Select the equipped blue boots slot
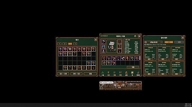Screen dimensions: 192x107 tap(104, 51)
